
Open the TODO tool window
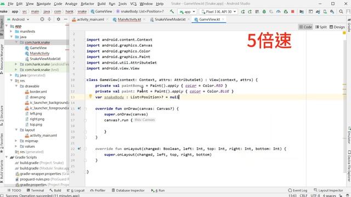point(14,190)
